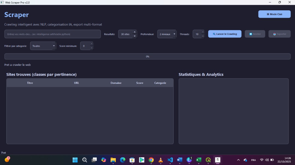
Task: Launch VLC media player from taskbar
Action: 161,160
